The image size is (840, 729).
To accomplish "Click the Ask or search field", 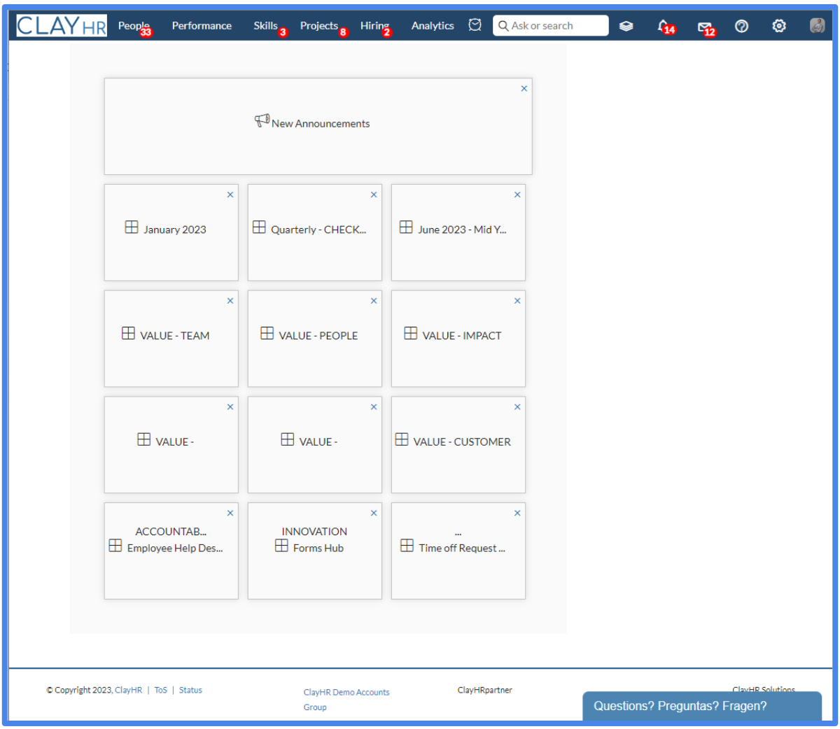I will pyautogui.click(x=551, y=26).
